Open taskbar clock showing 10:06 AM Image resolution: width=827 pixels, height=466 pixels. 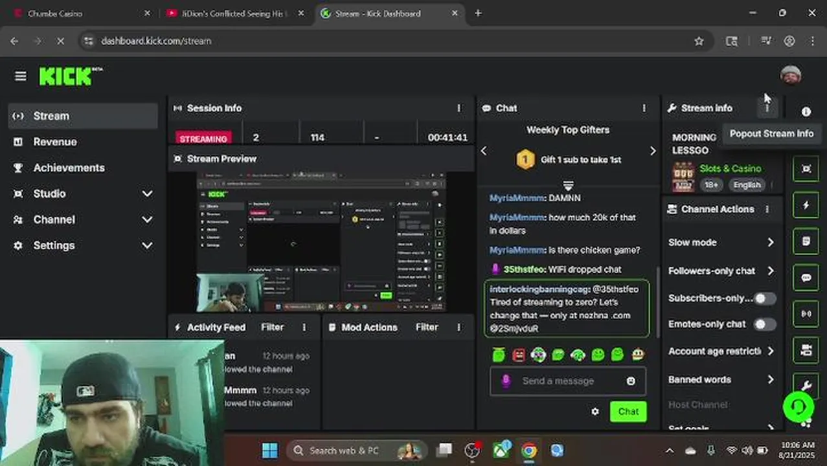pyautogui.click(x=798, y=450)
